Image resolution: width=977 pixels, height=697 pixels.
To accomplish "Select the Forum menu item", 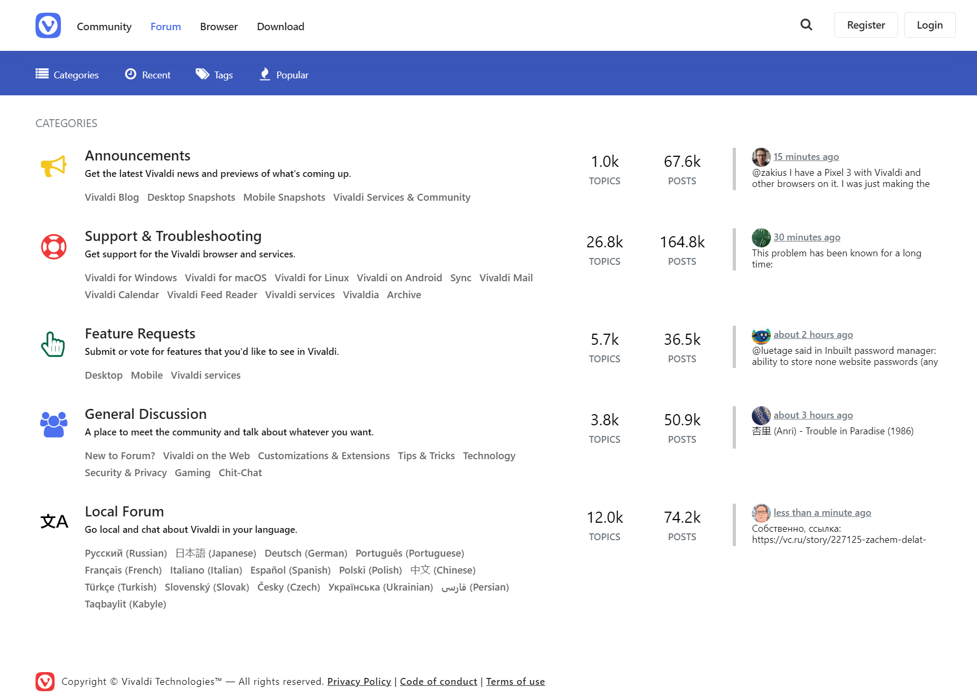I will 166,26.
